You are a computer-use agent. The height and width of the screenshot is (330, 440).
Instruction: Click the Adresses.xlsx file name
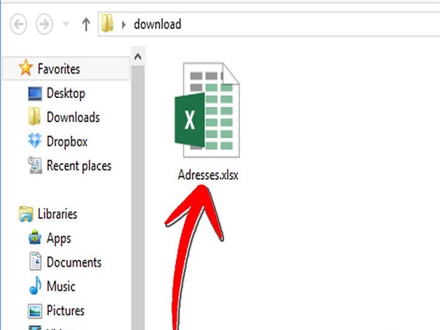point(208,175)
